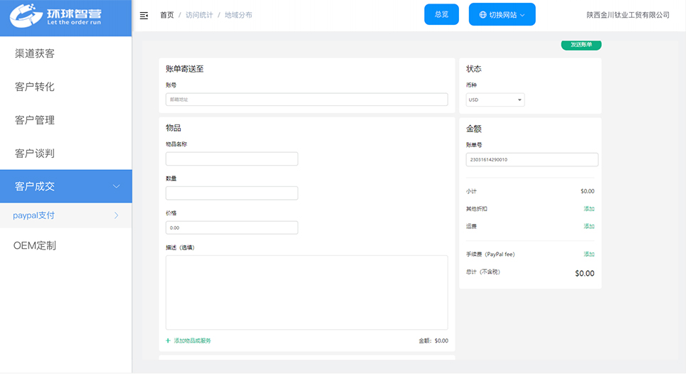Expand the paypal支付 chevron arrow
686x374 pixels.
click(x=116, y=215)
